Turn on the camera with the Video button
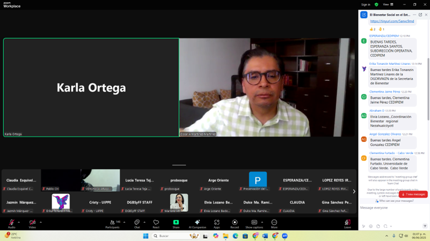 click(x=32, y=224)
